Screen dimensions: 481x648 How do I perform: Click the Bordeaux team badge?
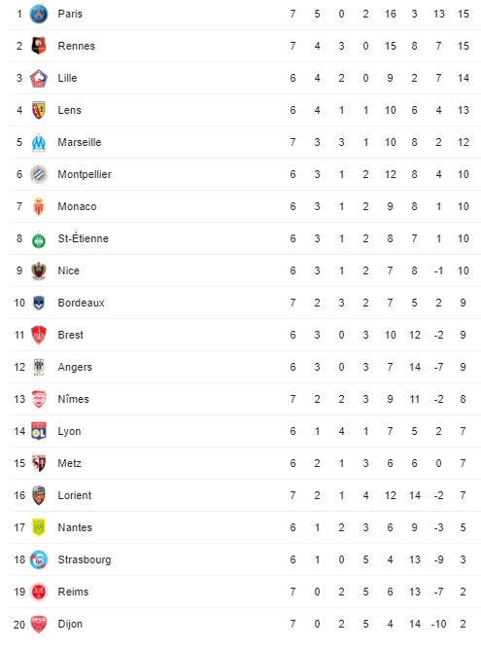(x=39, y=303)
